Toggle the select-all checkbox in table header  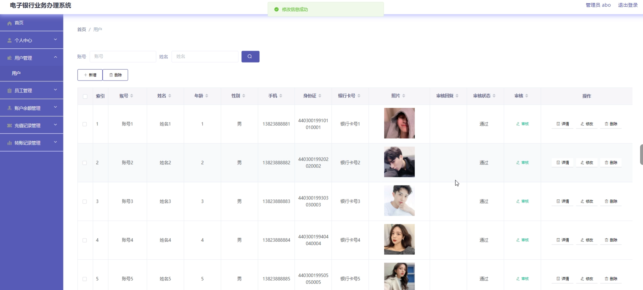[x=85, y=96]
